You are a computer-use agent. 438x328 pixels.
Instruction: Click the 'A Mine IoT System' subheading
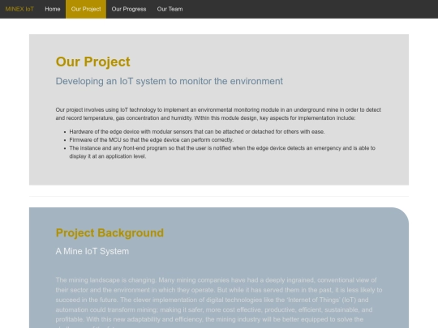(x=92, y=251)
